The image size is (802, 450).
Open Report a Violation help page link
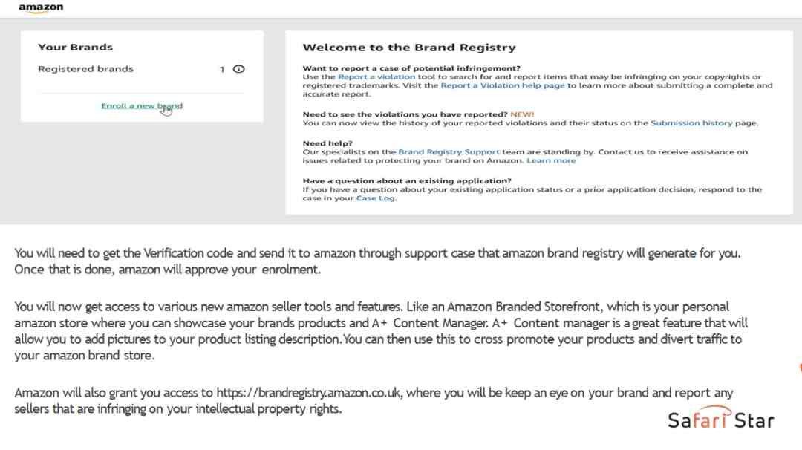click(503, 85)
